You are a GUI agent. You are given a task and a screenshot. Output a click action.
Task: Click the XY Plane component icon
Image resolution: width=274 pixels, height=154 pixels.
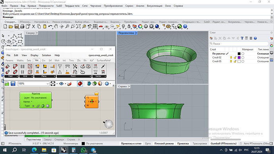37,72
